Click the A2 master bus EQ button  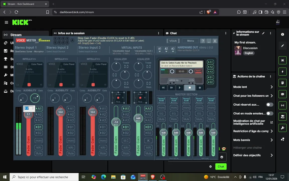click(174, 113)
